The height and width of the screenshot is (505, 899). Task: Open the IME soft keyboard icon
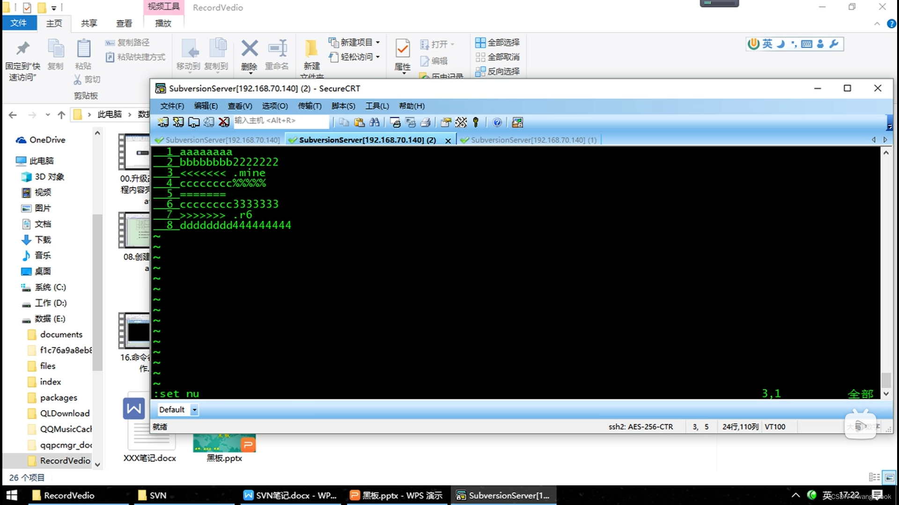[806, 43]
